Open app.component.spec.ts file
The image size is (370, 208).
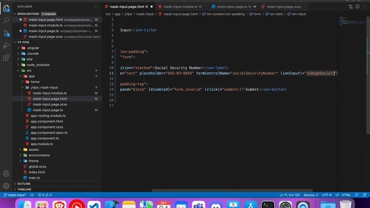pyautogui.click(x=49, y=132)
